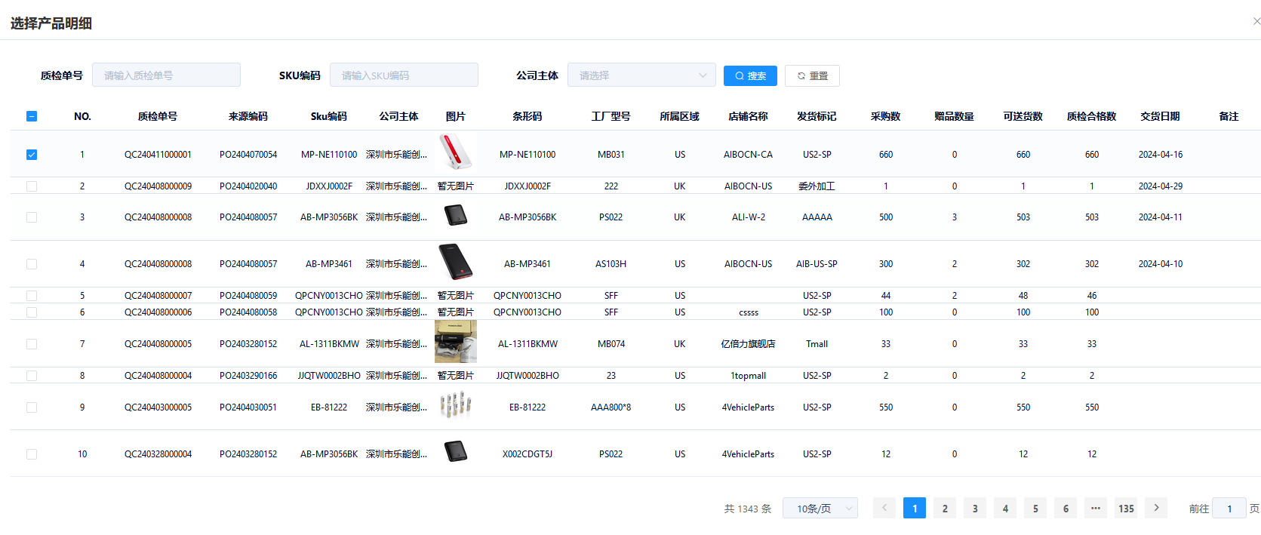
Task: Go to last page 135
Action: [1126, 508]
